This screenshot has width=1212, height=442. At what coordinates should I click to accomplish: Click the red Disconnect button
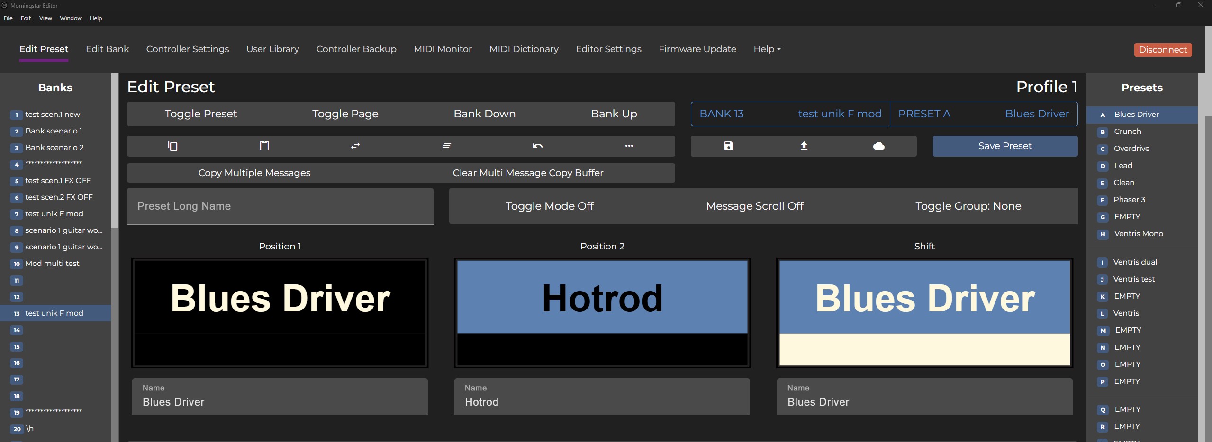(x=1163, y=50)
